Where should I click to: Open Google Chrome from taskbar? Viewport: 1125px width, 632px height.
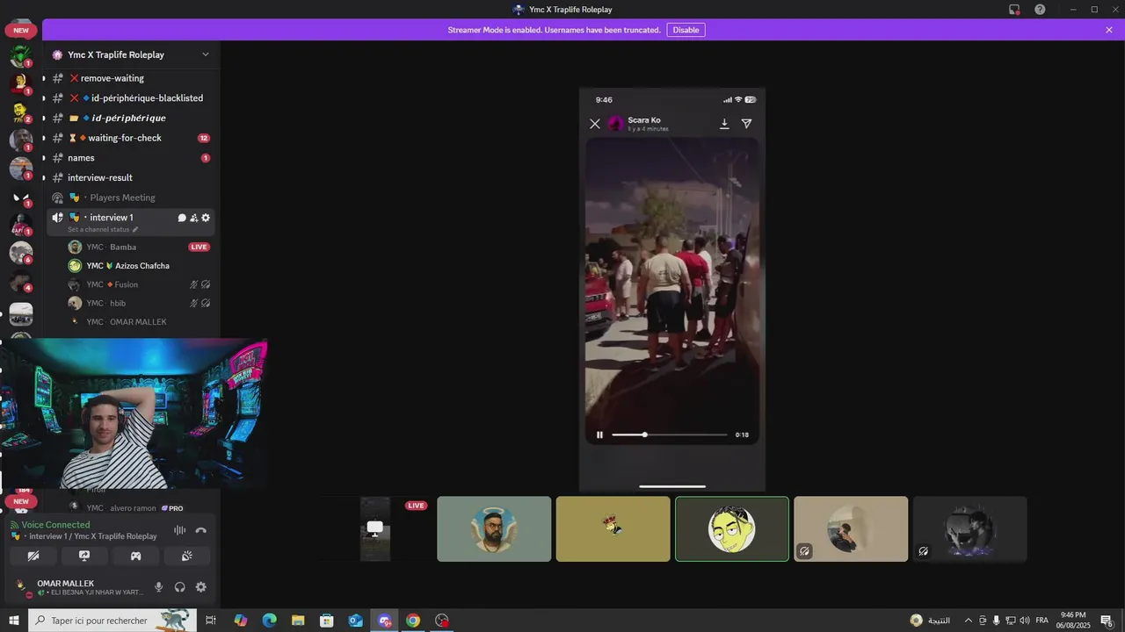413,621
